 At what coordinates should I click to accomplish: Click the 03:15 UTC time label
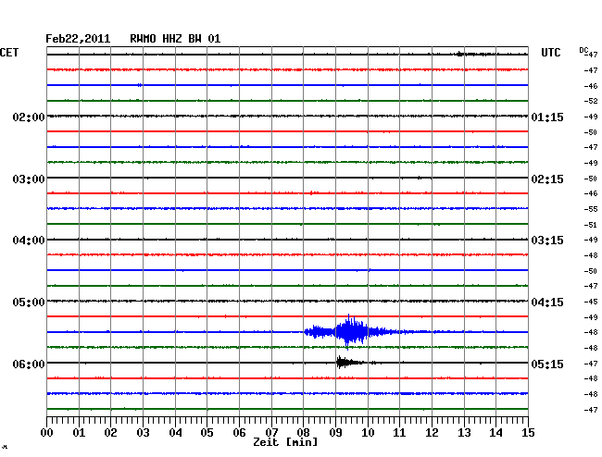(x=547, y=241)
